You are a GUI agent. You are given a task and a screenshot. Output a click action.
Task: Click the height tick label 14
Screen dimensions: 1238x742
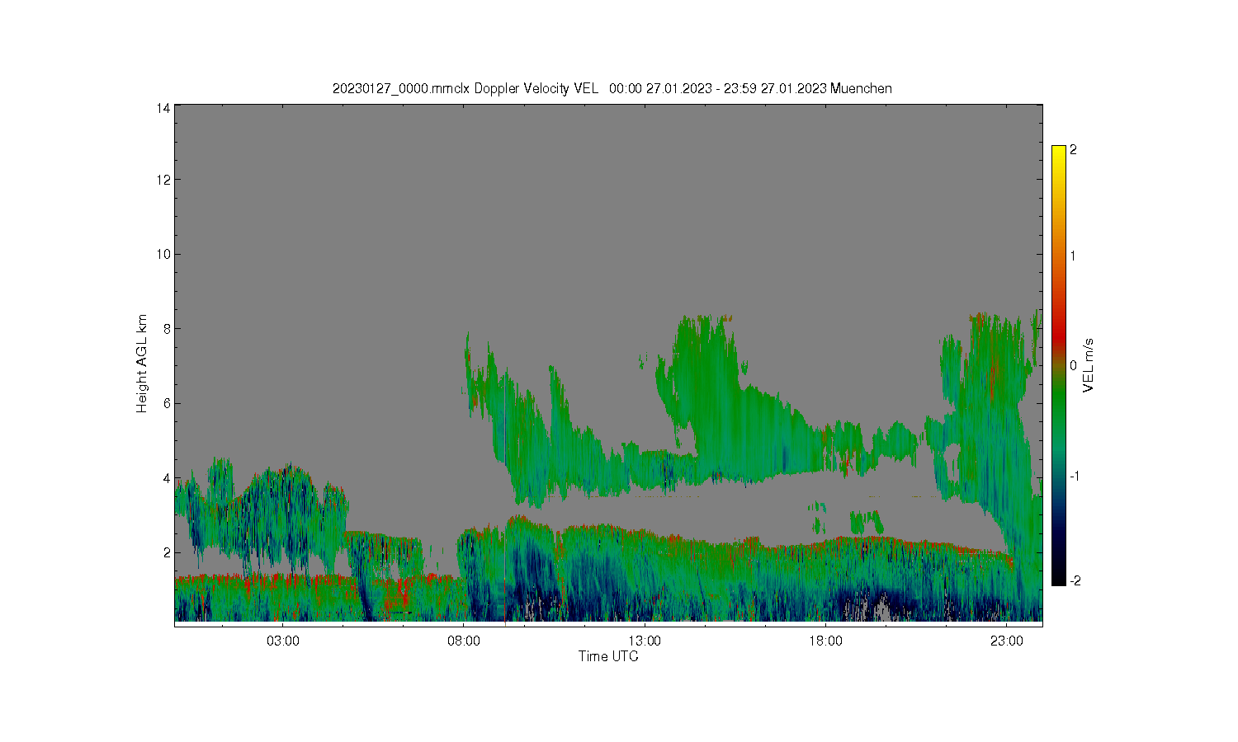coord(163,108)
